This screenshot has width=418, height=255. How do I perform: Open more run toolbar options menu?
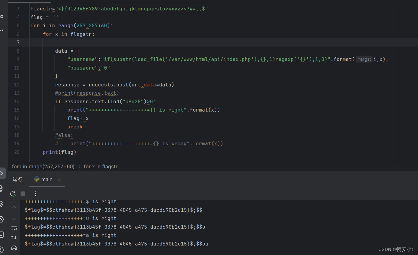coord(35,194)
